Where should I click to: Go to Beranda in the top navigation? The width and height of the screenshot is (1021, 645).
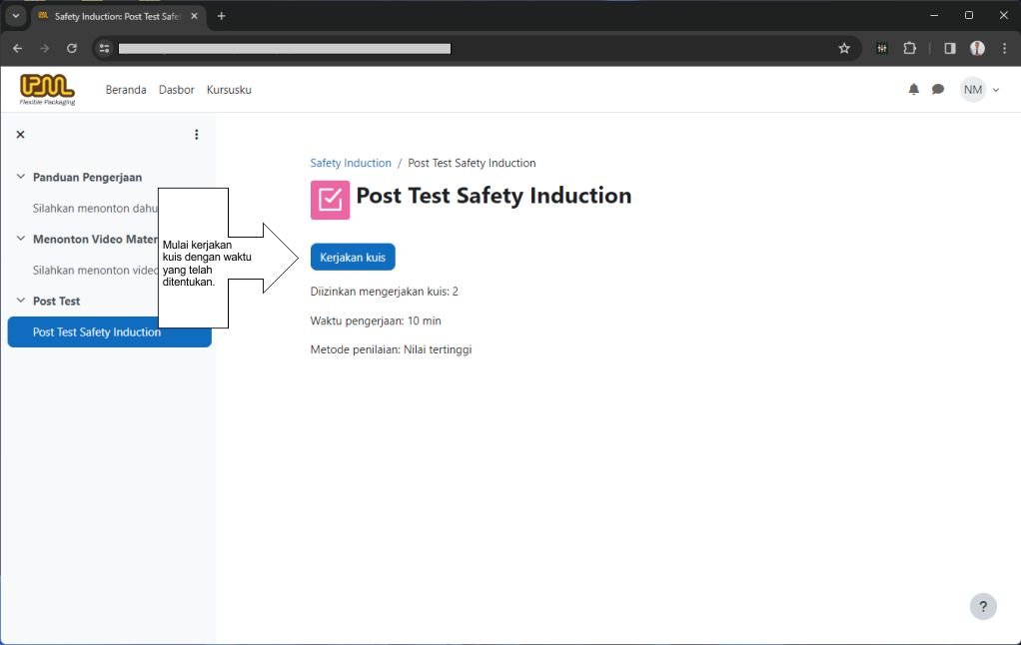coord(126,90)
